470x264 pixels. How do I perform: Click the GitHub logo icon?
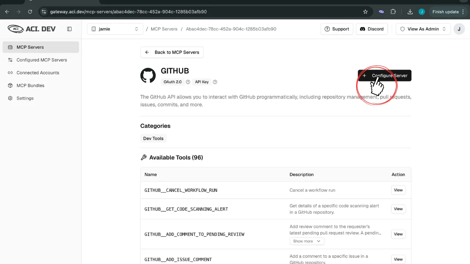[x=148, y=76]
